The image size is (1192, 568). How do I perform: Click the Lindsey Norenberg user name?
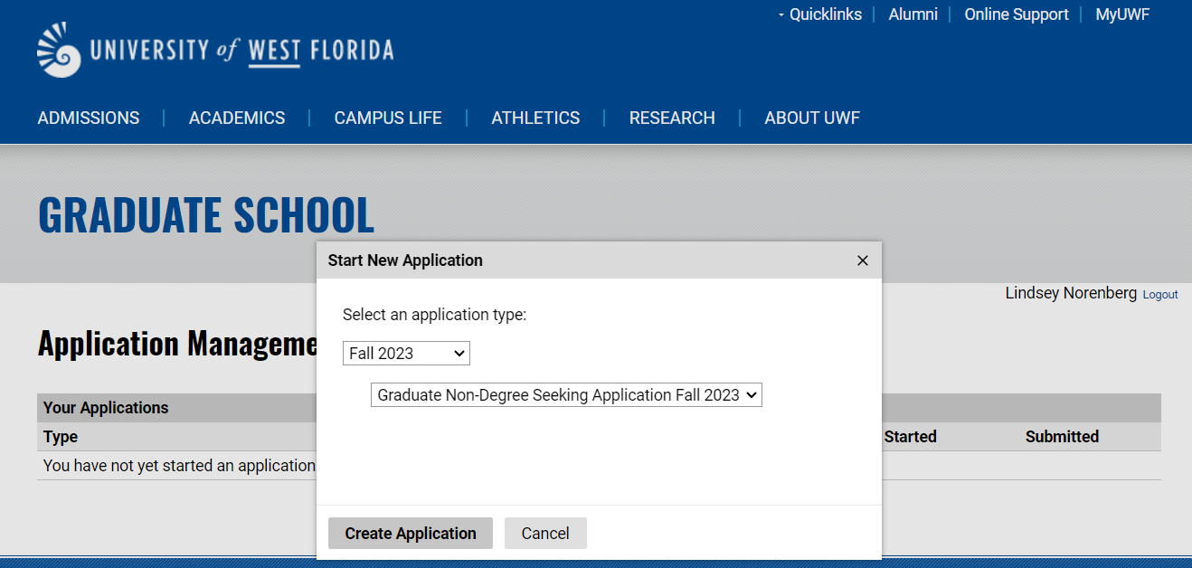pyautogui.click(x=1071, y=293)
